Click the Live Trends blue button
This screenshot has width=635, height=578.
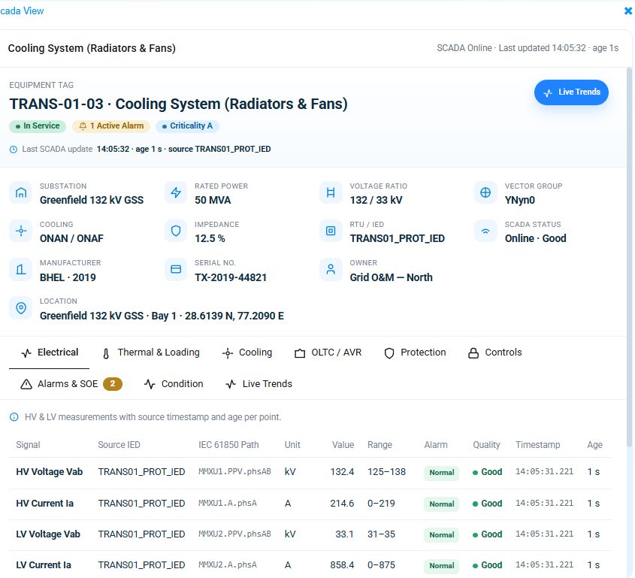(x=571, y=92)
